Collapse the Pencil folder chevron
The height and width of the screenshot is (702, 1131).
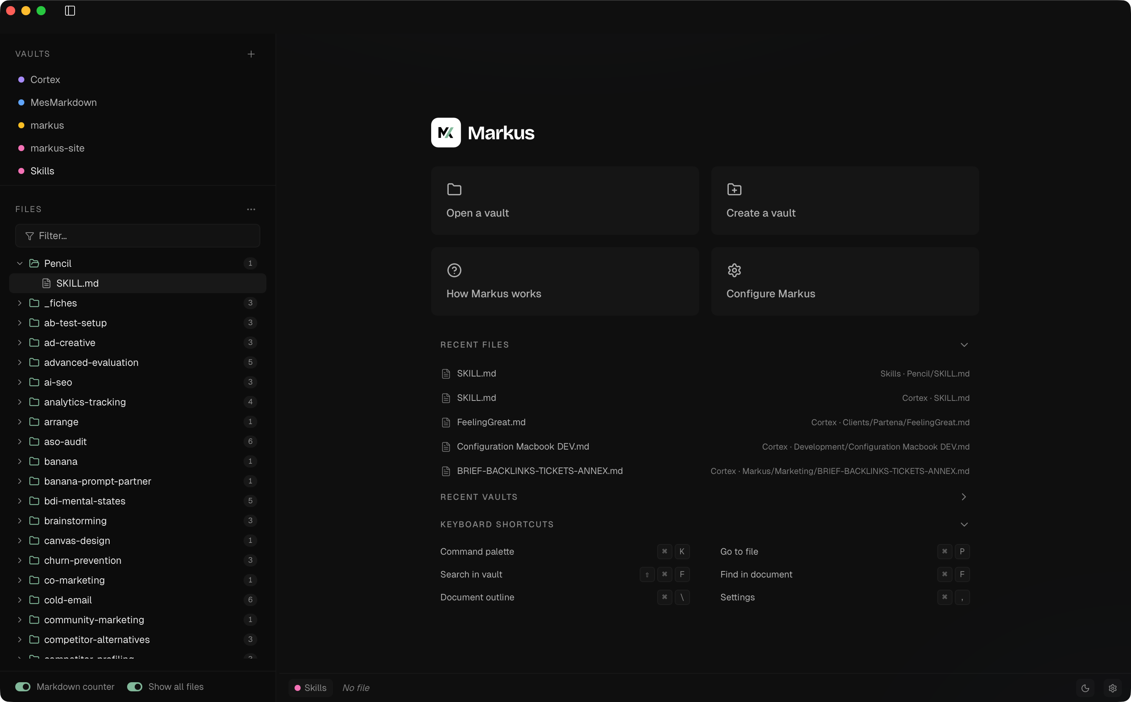coord(19,263)
